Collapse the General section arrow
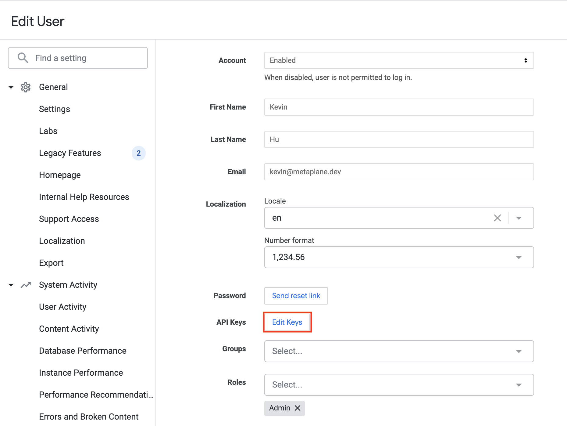 coord(11,87)
